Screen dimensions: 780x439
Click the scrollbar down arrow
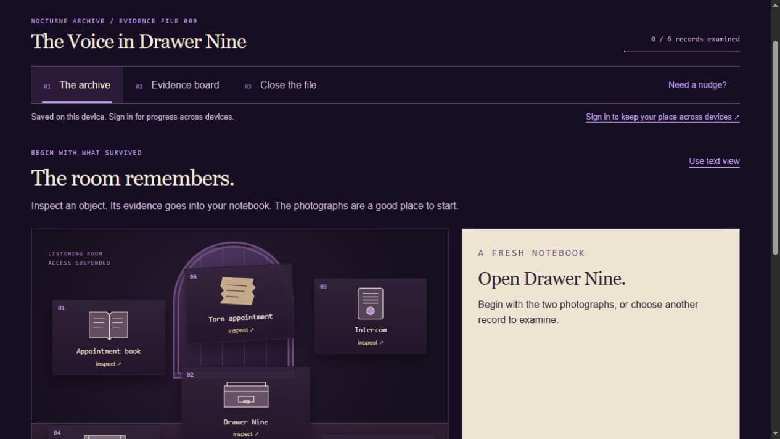pyautogui.click(x=775, y=433)
